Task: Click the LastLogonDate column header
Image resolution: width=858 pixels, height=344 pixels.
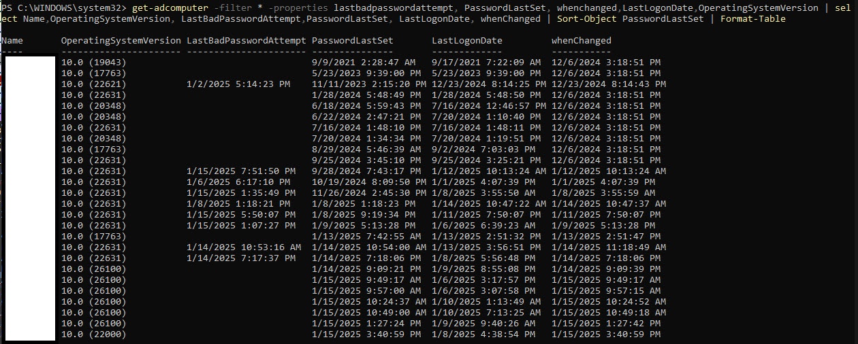Action: (x=467, y=41)
